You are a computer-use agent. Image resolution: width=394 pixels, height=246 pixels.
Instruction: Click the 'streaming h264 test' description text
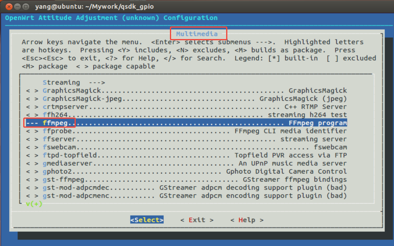(x=307, y=115)
